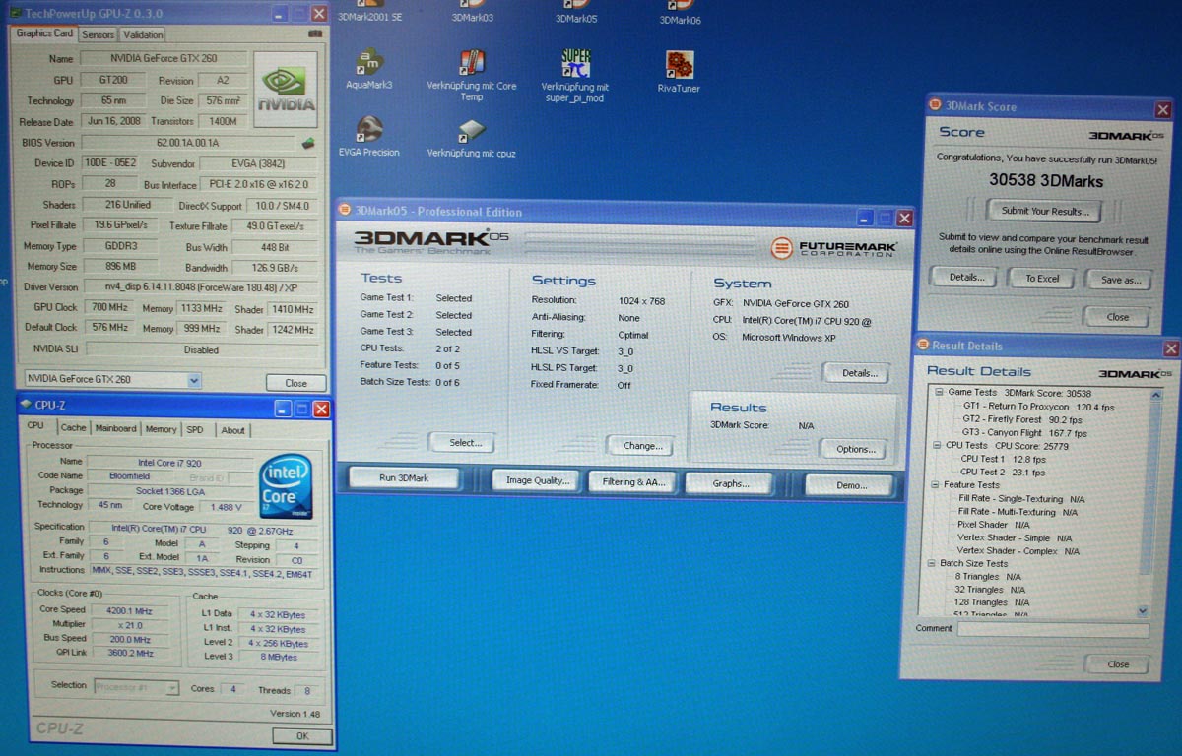
Task: Open the Cache tab in CPU-Z
Action: coord(73,428)
